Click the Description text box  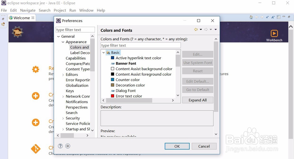click(157, 118)
